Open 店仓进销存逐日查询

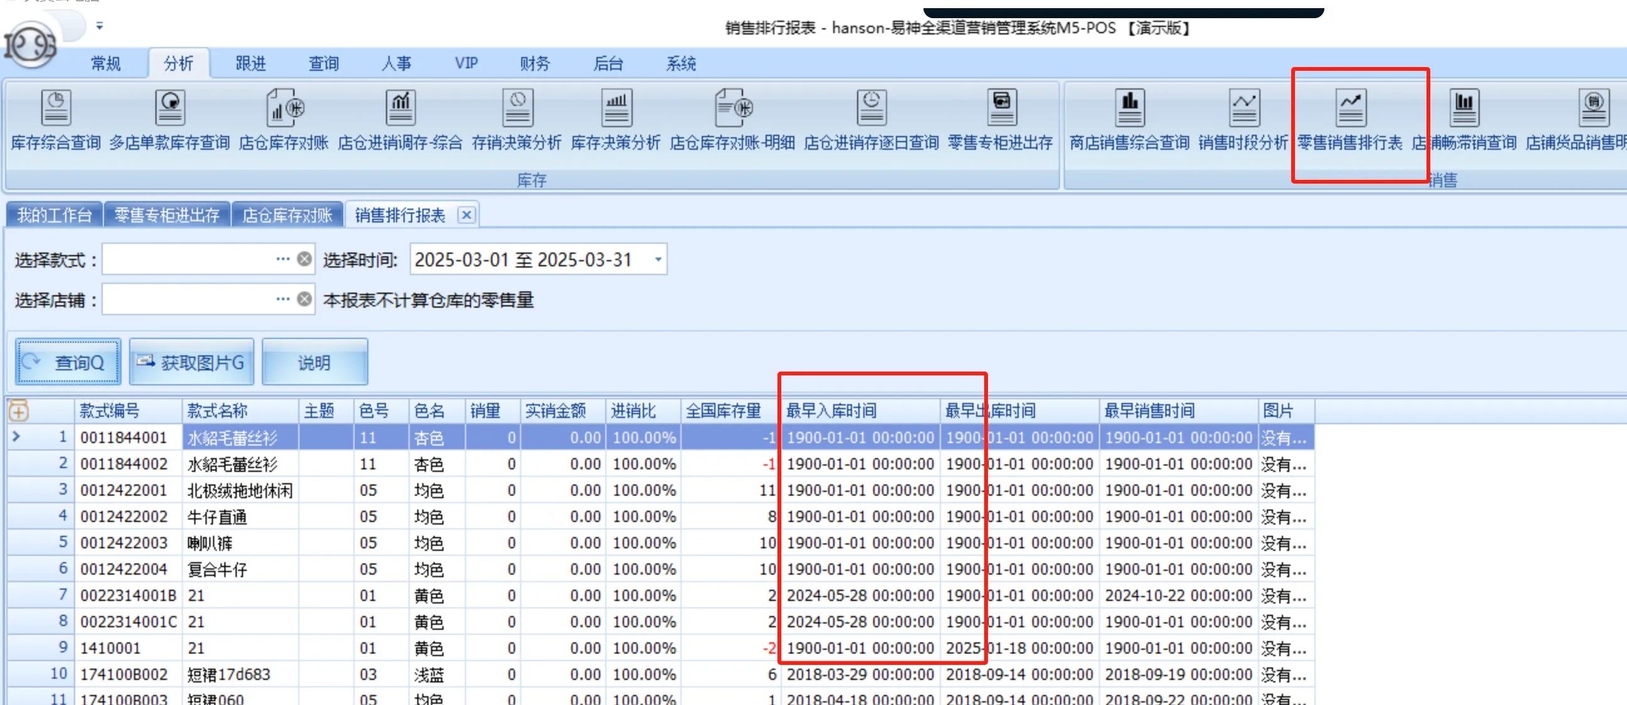[x=871, y=120]
